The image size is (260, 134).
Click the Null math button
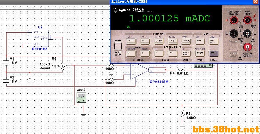pos(200,41)
